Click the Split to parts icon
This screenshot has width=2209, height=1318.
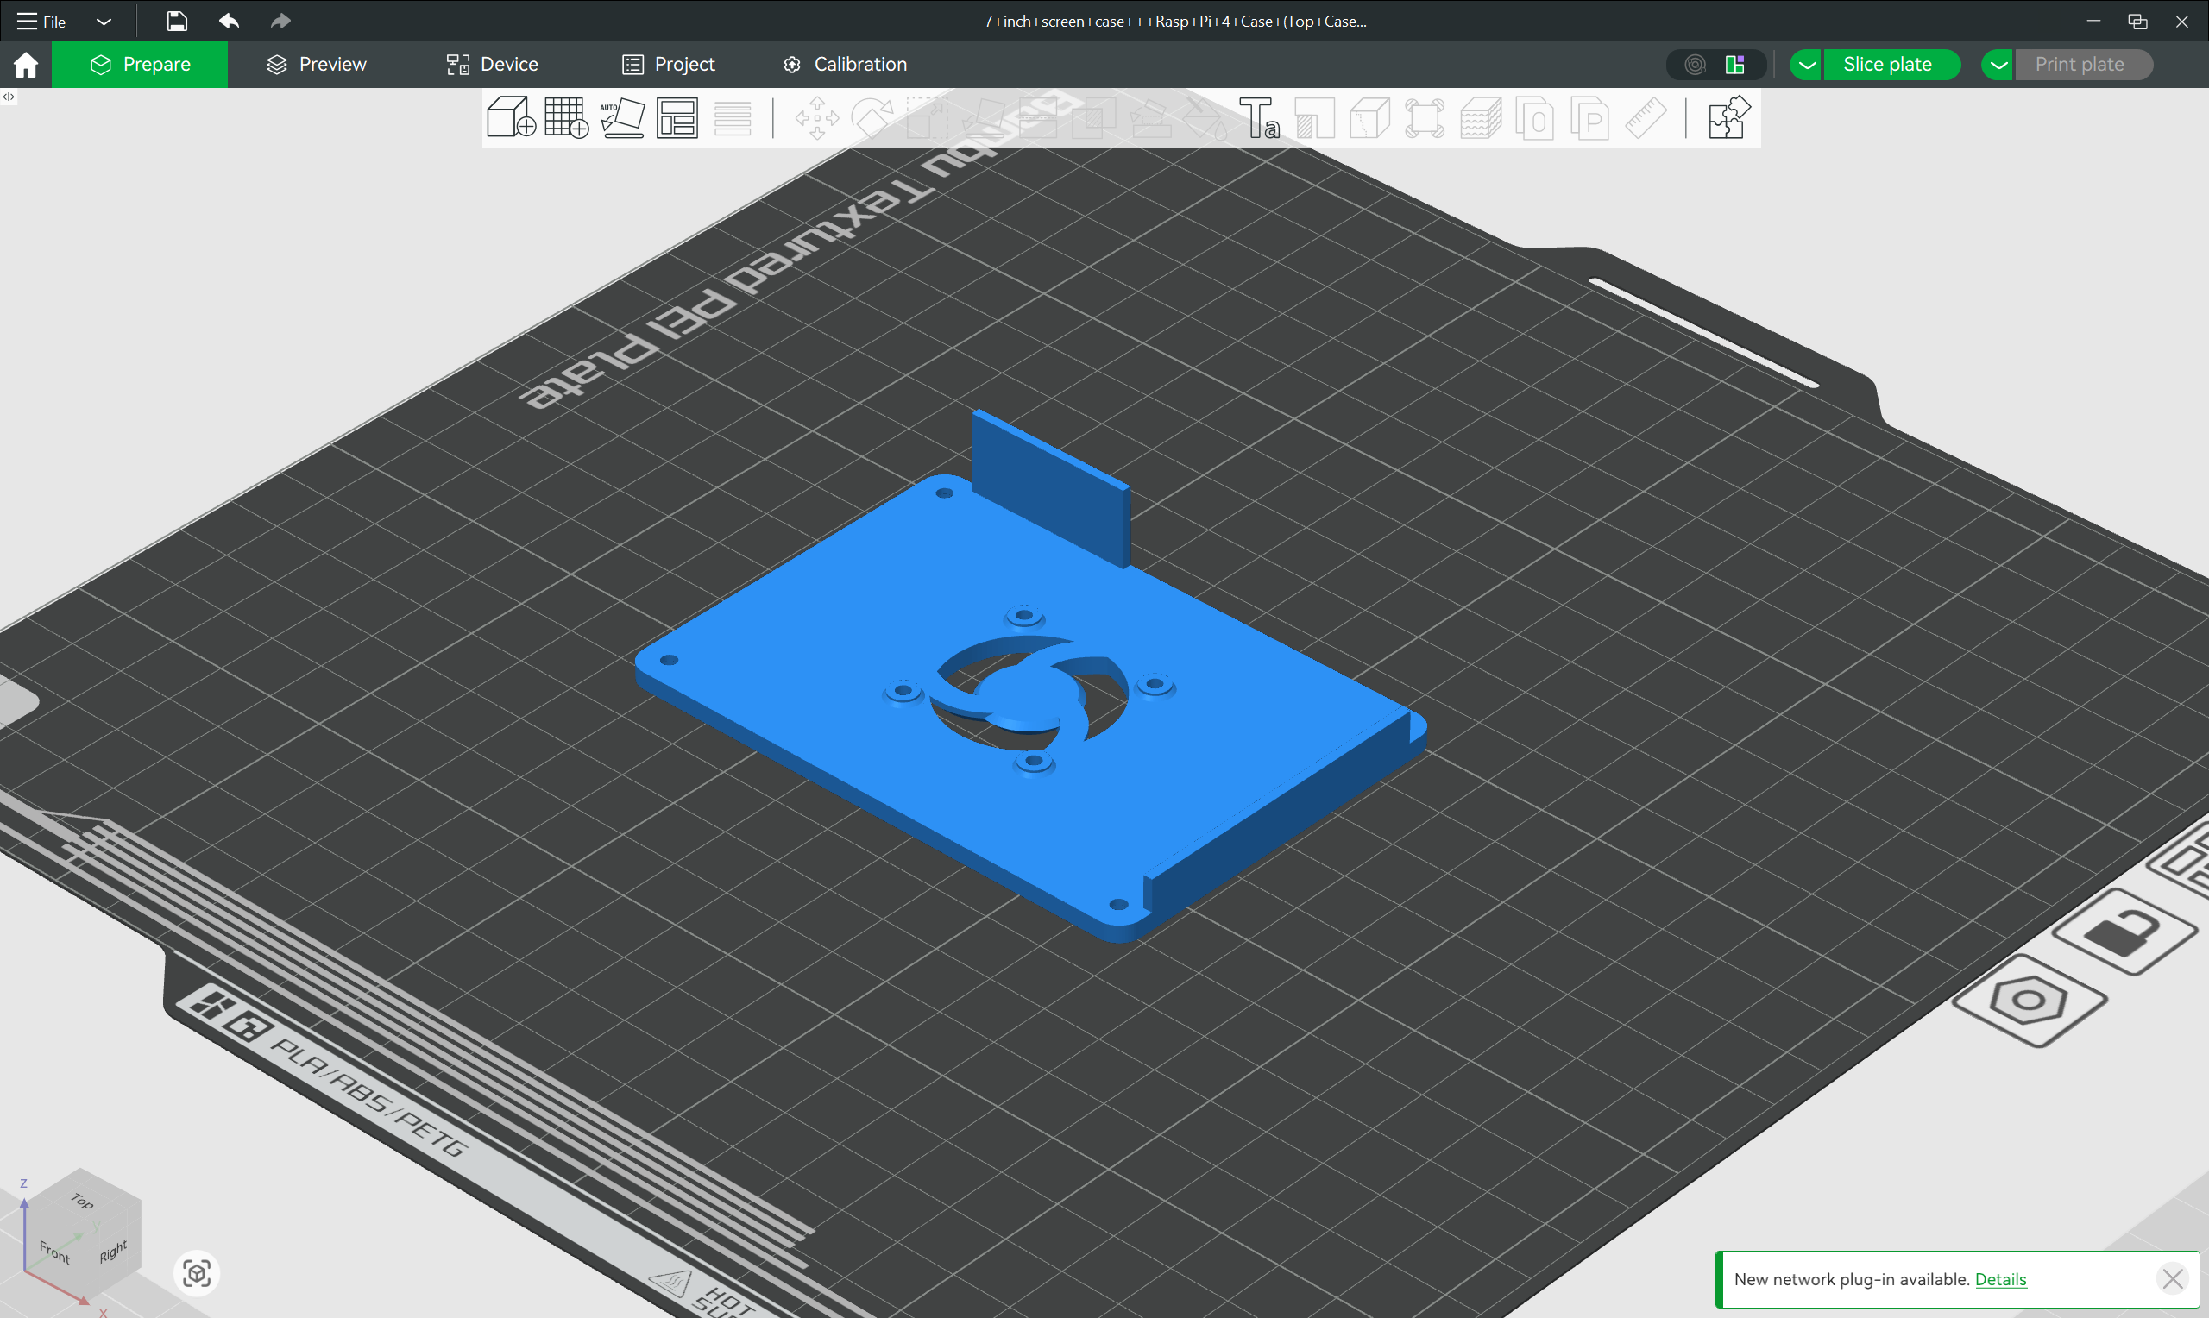pyautogui.click(x=1590, y=117)
